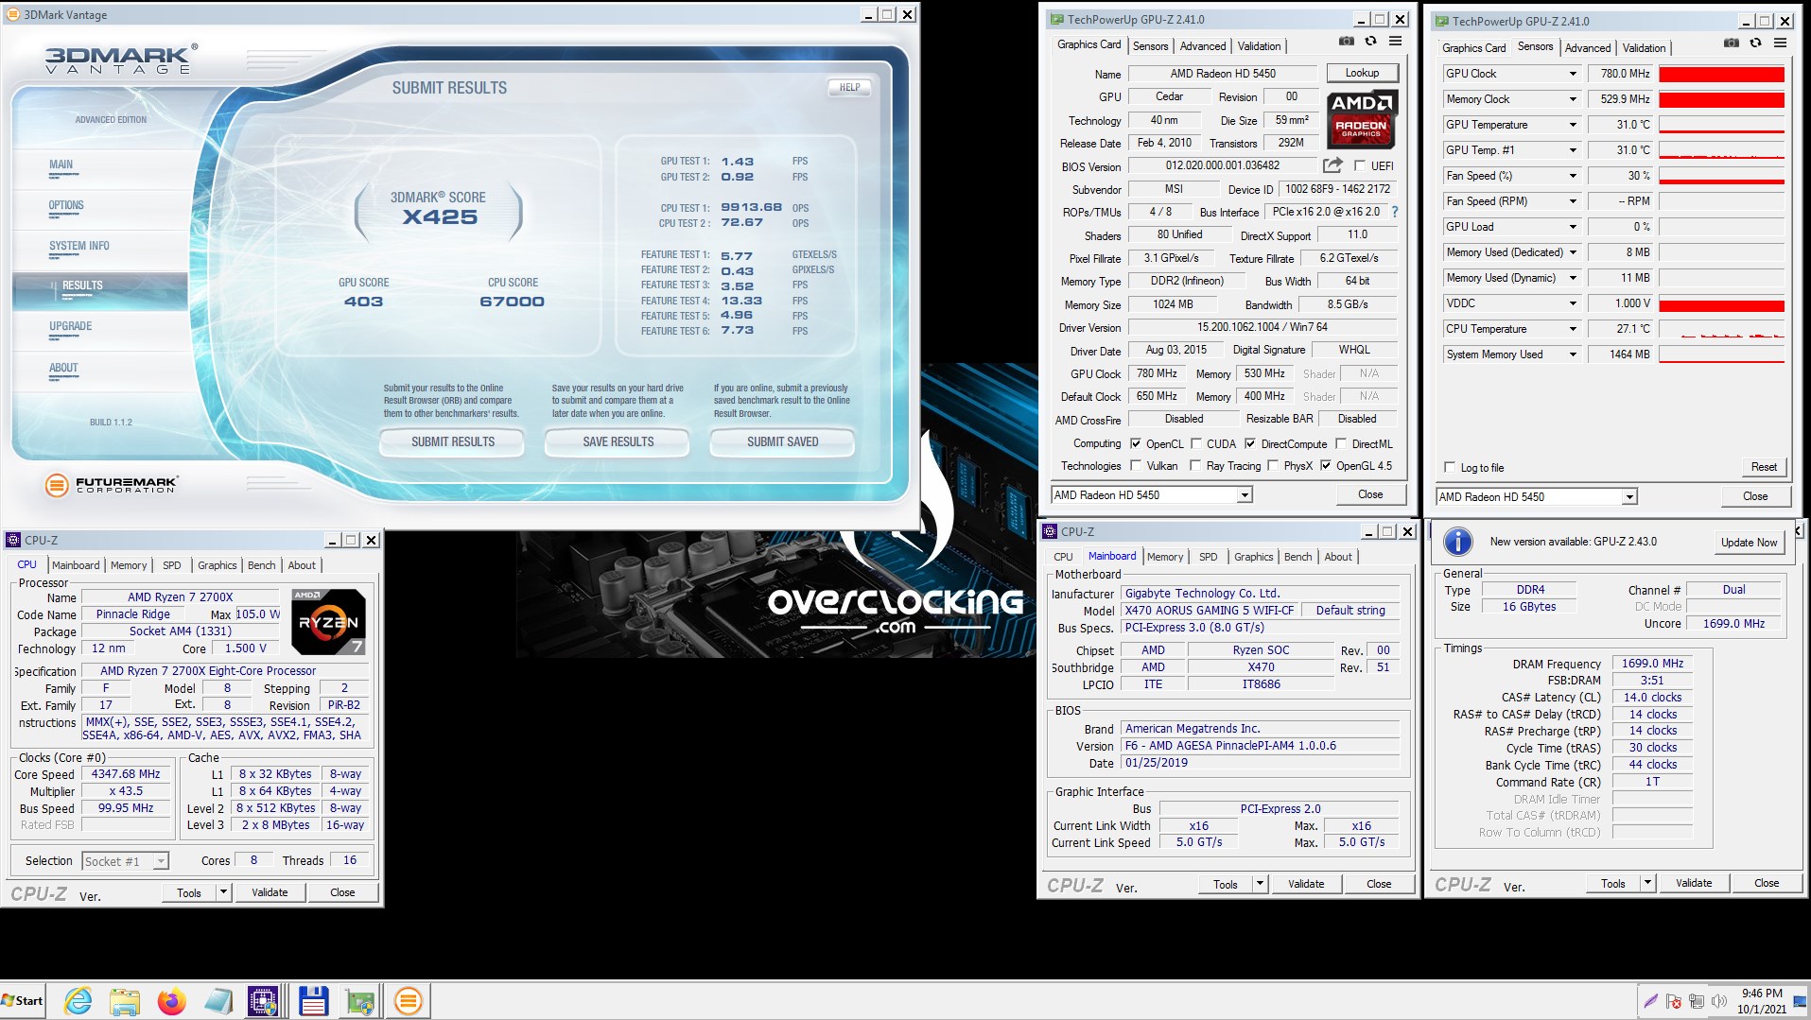This screenshot has width=1811, height=1020.
Task: Click the Futuremark Corporation logo
Action: coord(112,485)
